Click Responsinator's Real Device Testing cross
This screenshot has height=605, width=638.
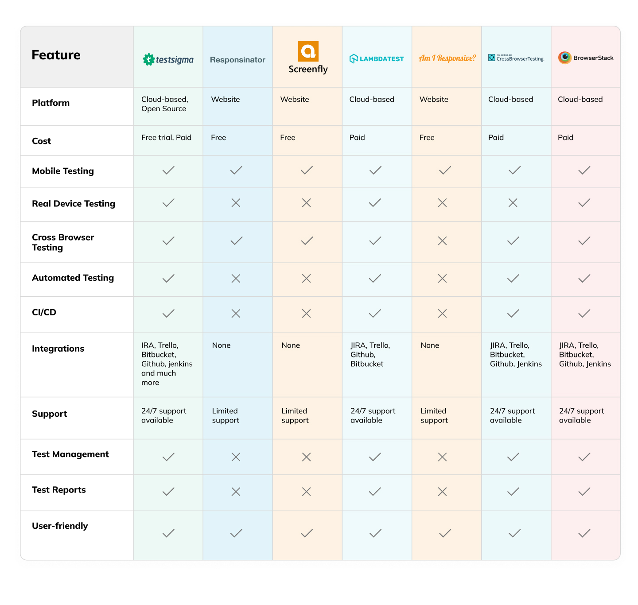coord(236,203)
